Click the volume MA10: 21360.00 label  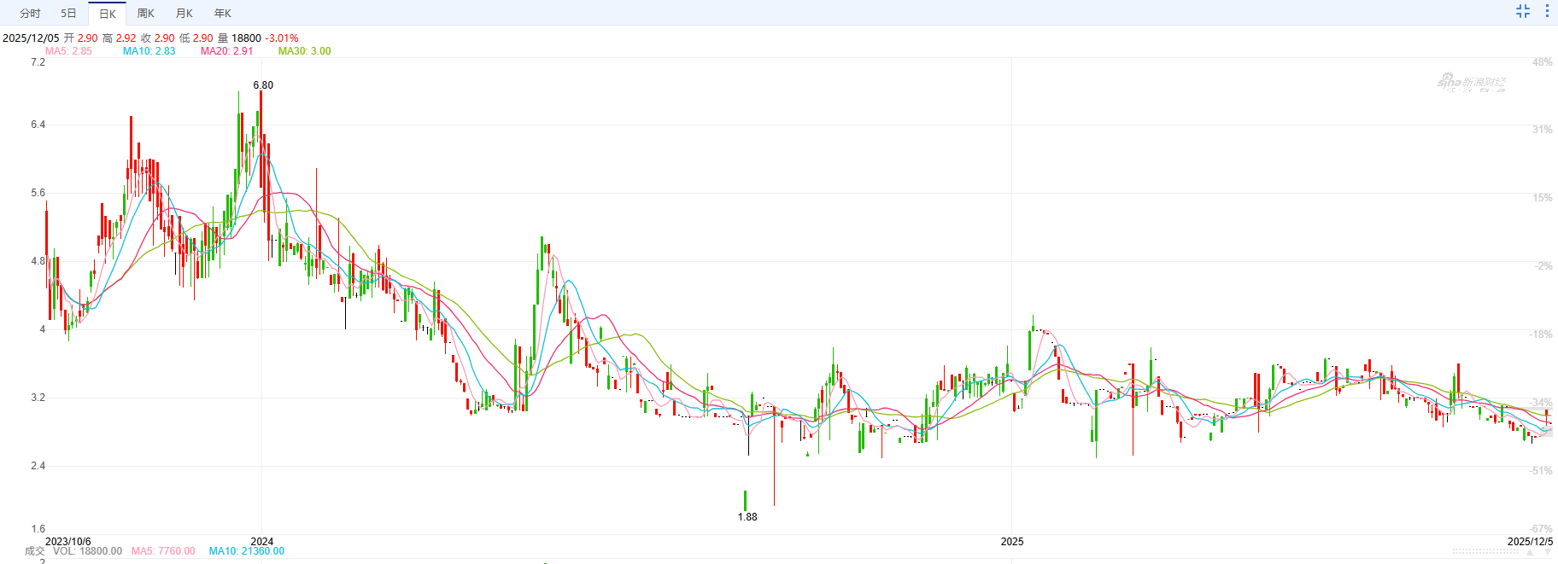pos(247,551)
